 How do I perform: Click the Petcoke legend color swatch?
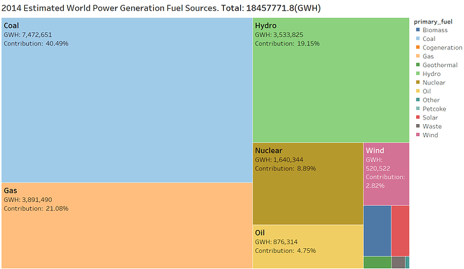coord(418,109)
